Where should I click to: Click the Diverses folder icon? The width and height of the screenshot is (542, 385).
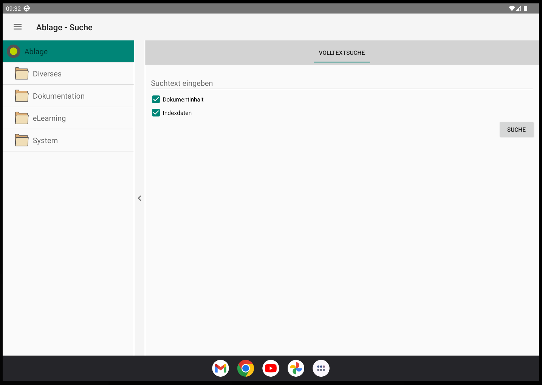click(x=22, y=74)
